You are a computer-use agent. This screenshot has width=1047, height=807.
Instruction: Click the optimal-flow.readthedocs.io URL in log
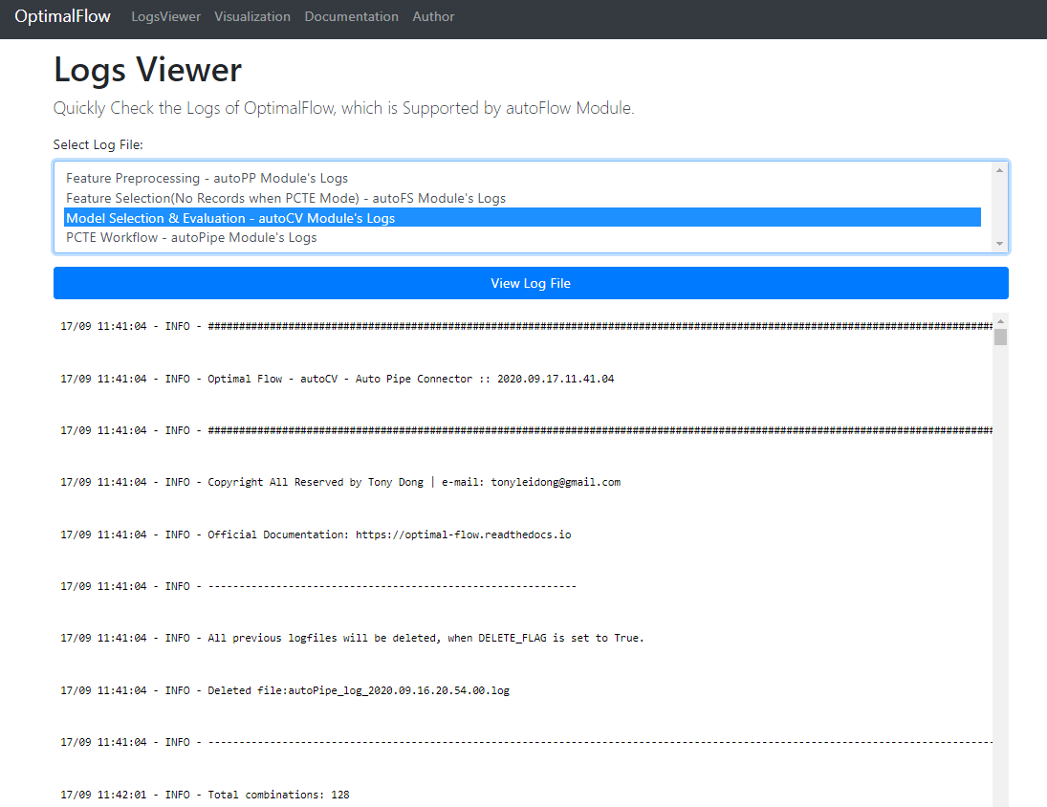pos(463,534)
